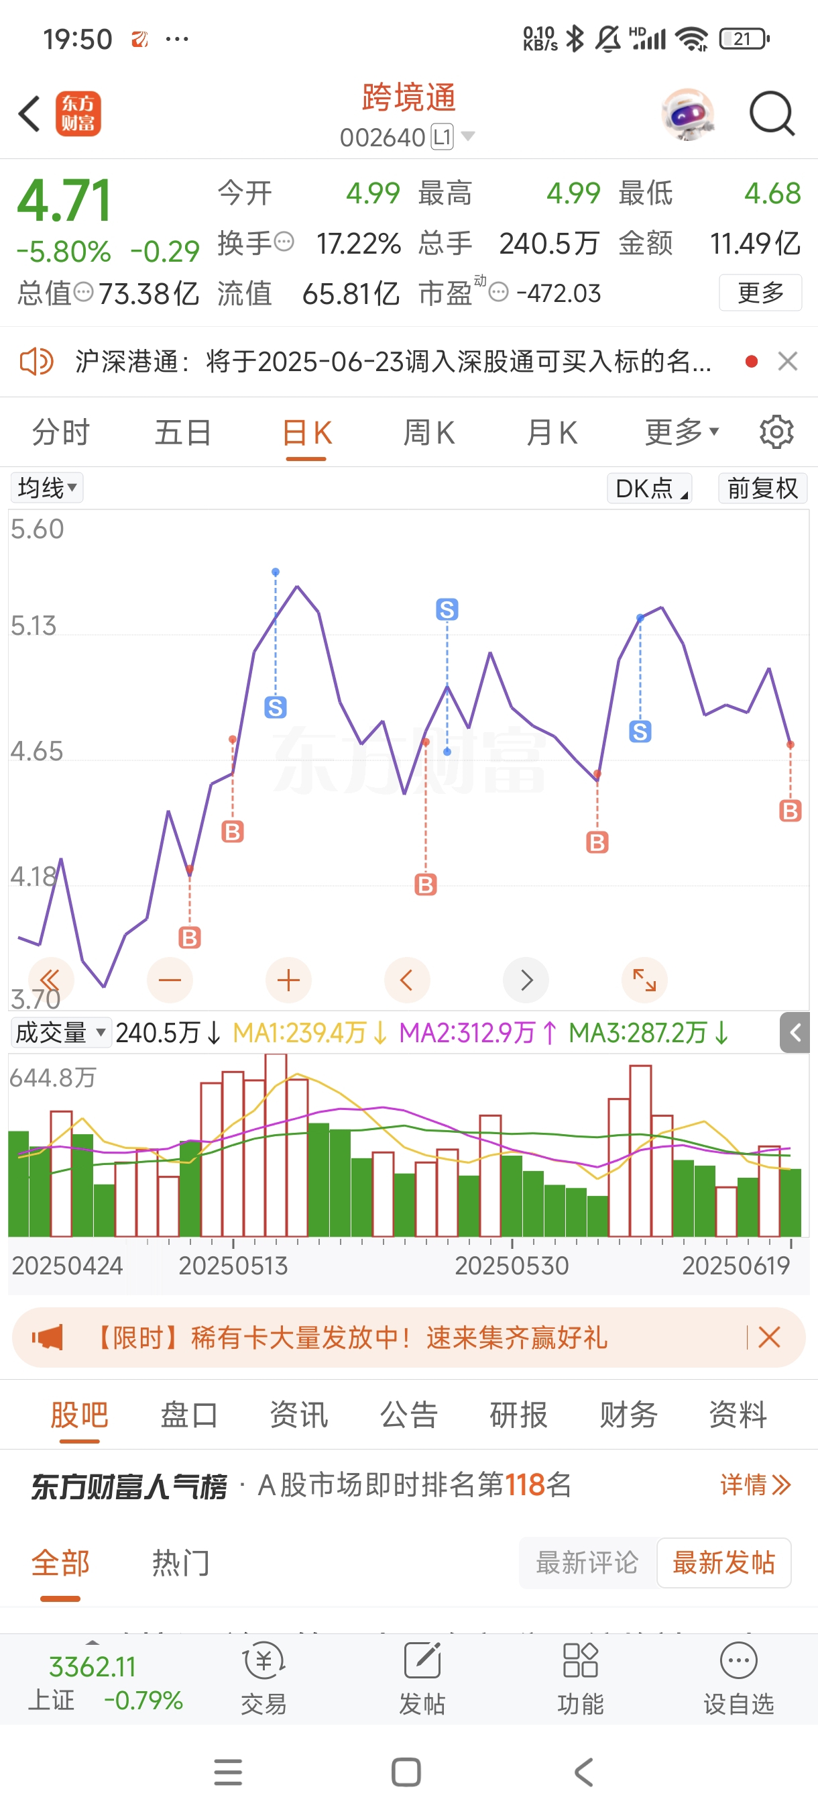Open the search magnifier icon
The height and width of the screenshot is (1820, 818).
[772, 113]
